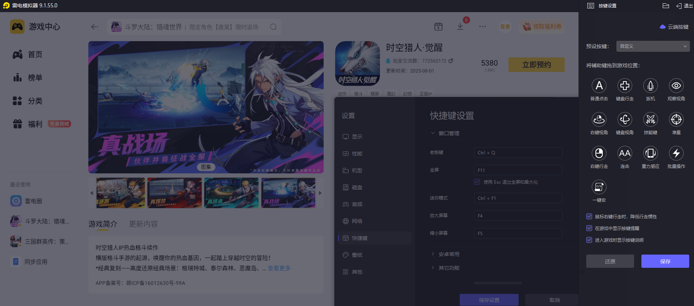Screen dimensions: 694x306
Task: Toggle 鼠标右键行走时，降低行走惯性 checkbox
Action: point(589,217)
